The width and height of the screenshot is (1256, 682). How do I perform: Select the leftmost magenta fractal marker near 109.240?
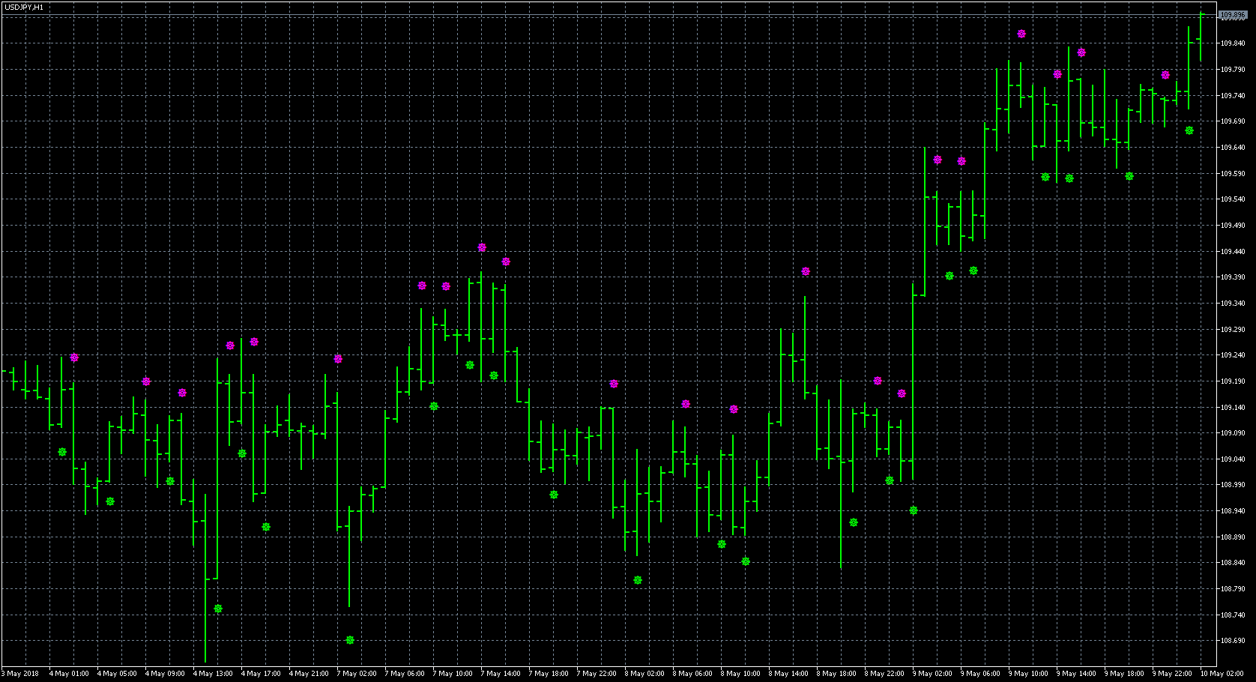(74, 357)
